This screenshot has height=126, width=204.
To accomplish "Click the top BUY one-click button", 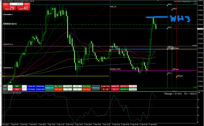I will [x=27, y=4].
